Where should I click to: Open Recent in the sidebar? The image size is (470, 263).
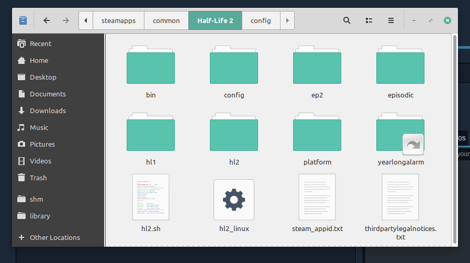tap(58, 44)
